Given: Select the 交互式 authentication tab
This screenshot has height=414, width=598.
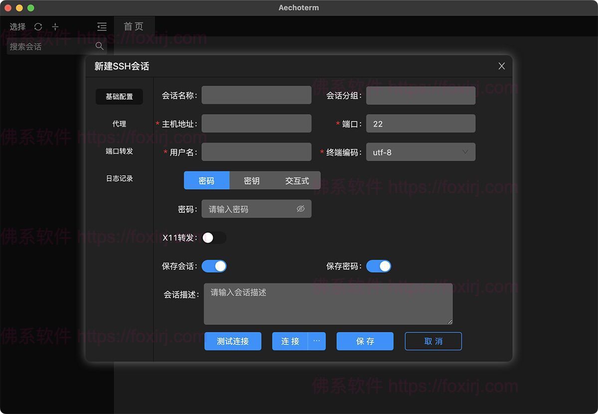Looking at the screenshot, I should [297, 181].
